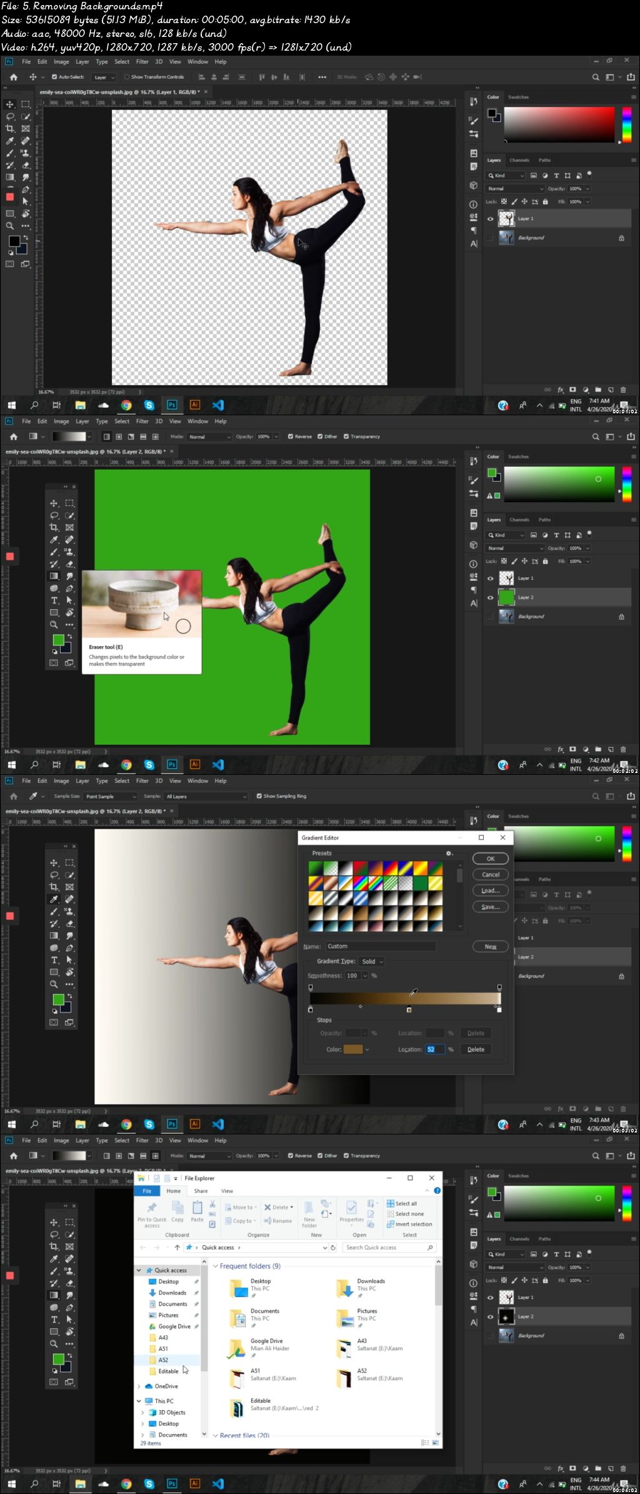Image resolution: width=640 pixels, height=1494 pixels.
Task: Click the Location field showing 52
Action: (x=435, y=1049)
